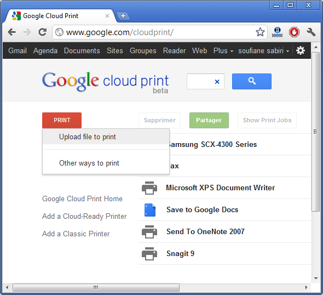Open Chrome wrench settings menu
This screenshot has width=323, height=295.
tap(311, 32)
